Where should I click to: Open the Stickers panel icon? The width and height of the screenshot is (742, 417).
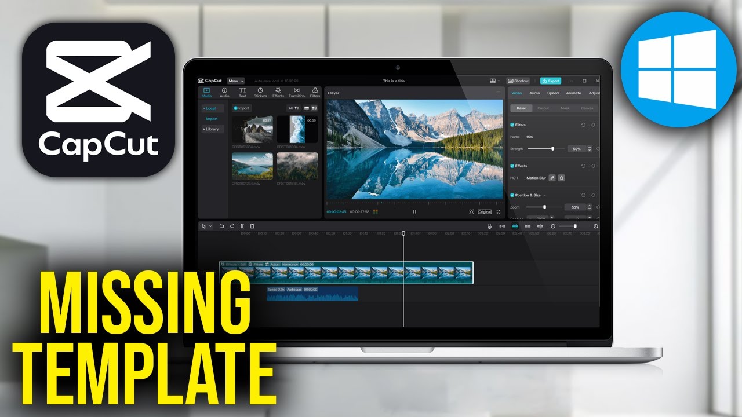[x=260, y=92]
